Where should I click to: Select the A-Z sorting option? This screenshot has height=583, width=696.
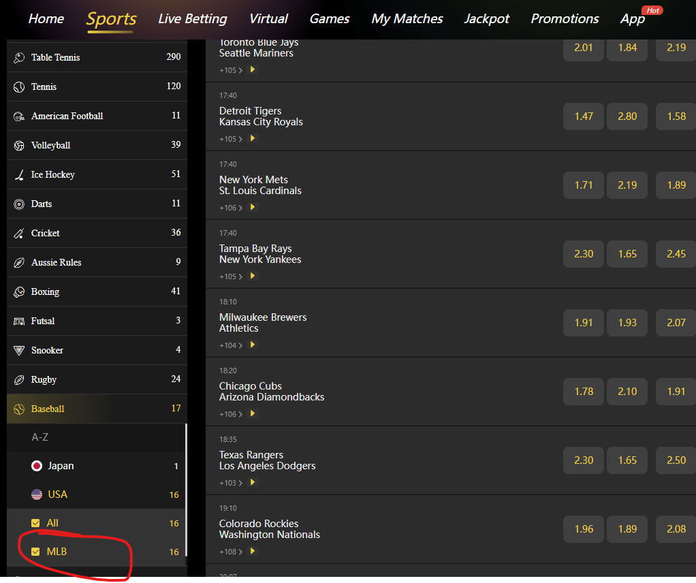(40, 437)
